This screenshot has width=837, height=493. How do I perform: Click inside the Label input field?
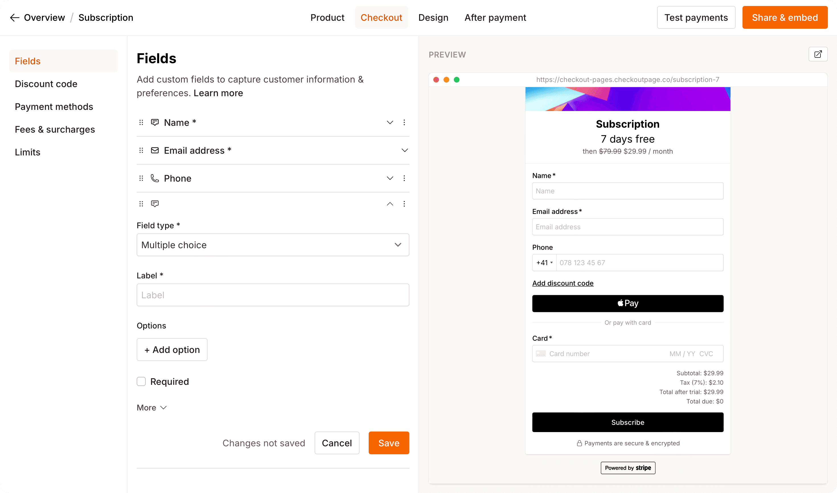point(272,295)
